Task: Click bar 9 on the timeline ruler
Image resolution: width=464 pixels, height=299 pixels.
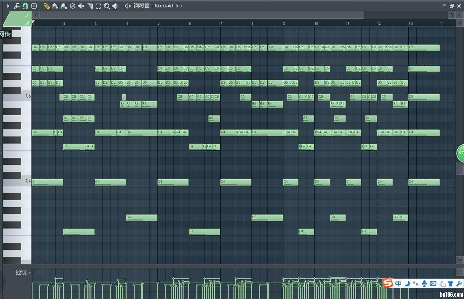Action: (x=284, y=23)
